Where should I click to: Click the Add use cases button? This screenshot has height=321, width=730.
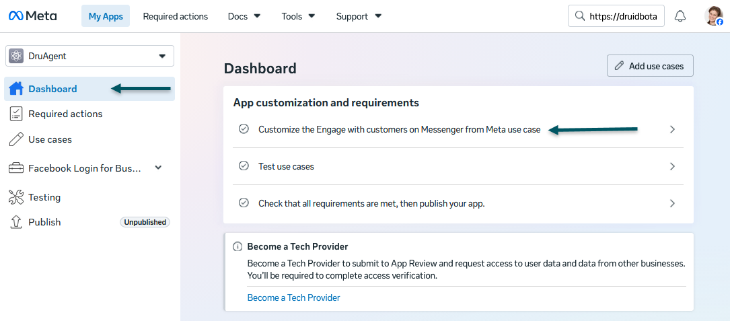pos(650,66)
